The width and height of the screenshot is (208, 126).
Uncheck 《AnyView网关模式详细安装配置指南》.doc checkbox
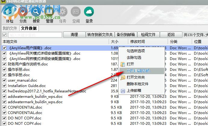pos(5,53)
